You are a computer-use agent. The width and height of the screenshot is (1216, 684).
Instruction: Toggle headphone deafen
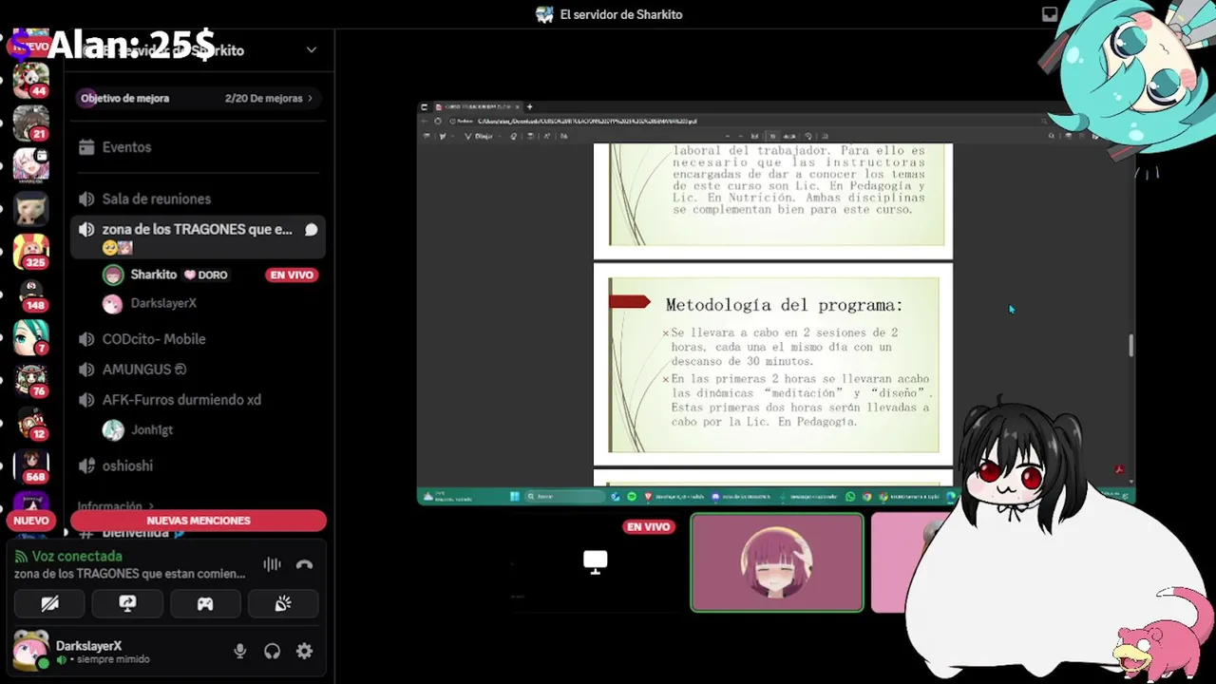pyautogui.click(x=273, y=651)
